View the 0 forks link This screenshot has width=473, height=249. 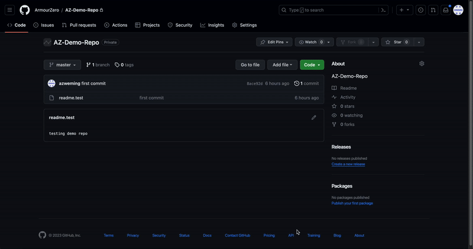tap(343, 124)
